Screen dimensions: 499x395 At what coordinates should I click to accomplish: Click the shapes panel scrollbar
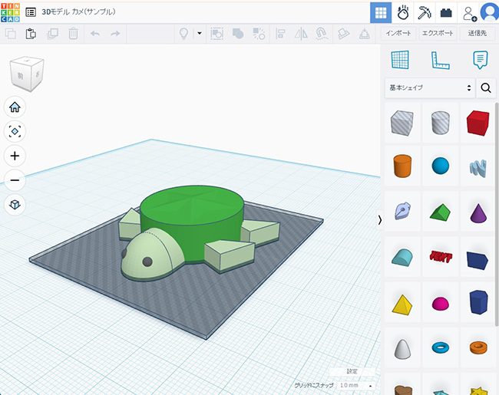tap(497, 215)
